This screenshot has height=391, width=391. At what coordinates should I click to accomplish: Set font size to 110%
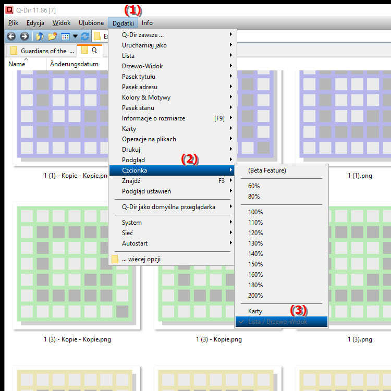click(282, 223)
